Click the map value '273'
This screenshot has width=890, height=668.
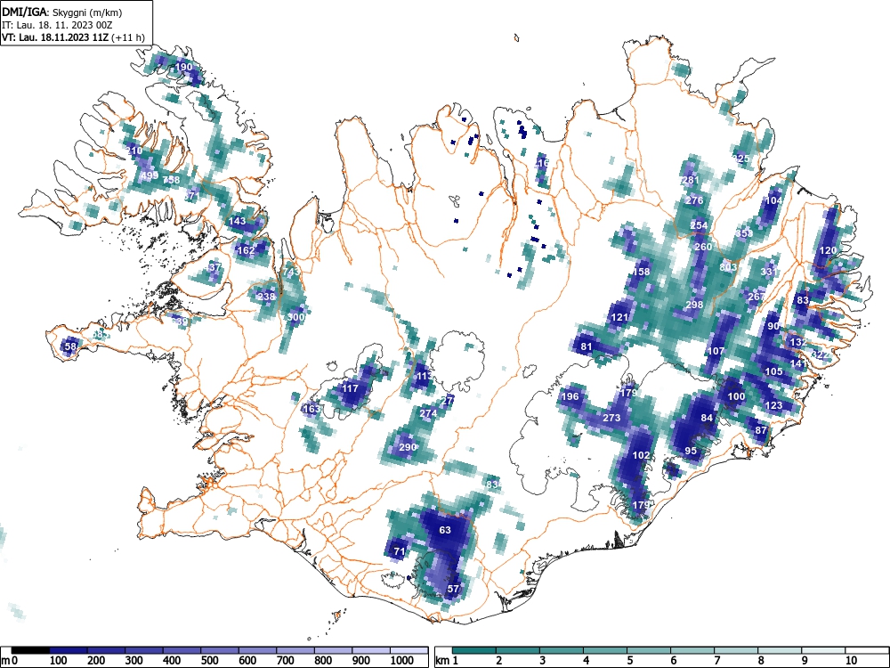pos(611,418)
